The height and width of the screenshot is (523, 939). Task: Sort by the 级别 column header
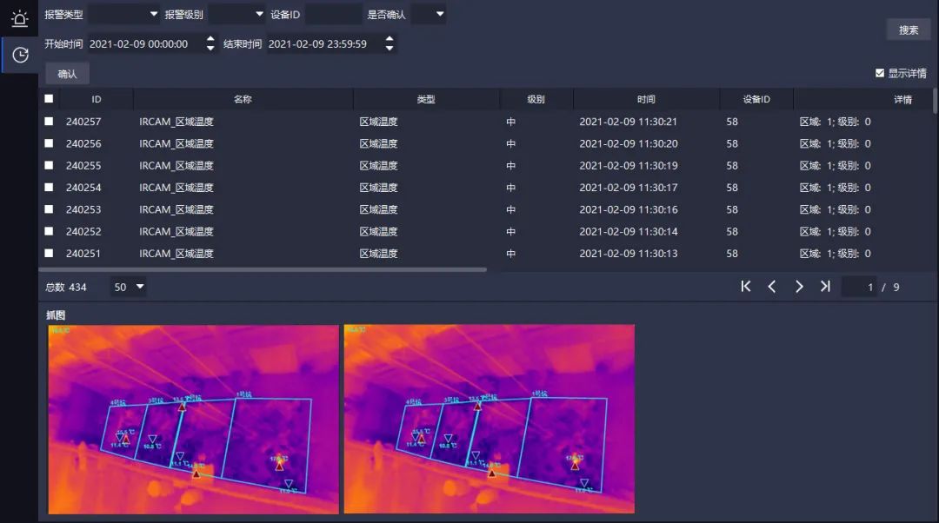click(x=536, y=99)
